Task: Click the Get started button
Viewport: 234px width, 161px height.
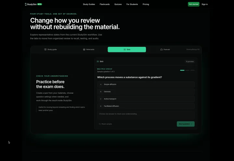Action: [x=194, y=4]
